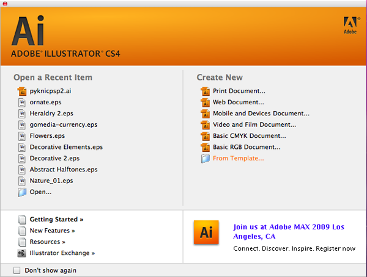Open gomedia-currency.eps from recent items
Image resolution: width=367 pixels, height=277 pixels.
click(x=64, y=124)
